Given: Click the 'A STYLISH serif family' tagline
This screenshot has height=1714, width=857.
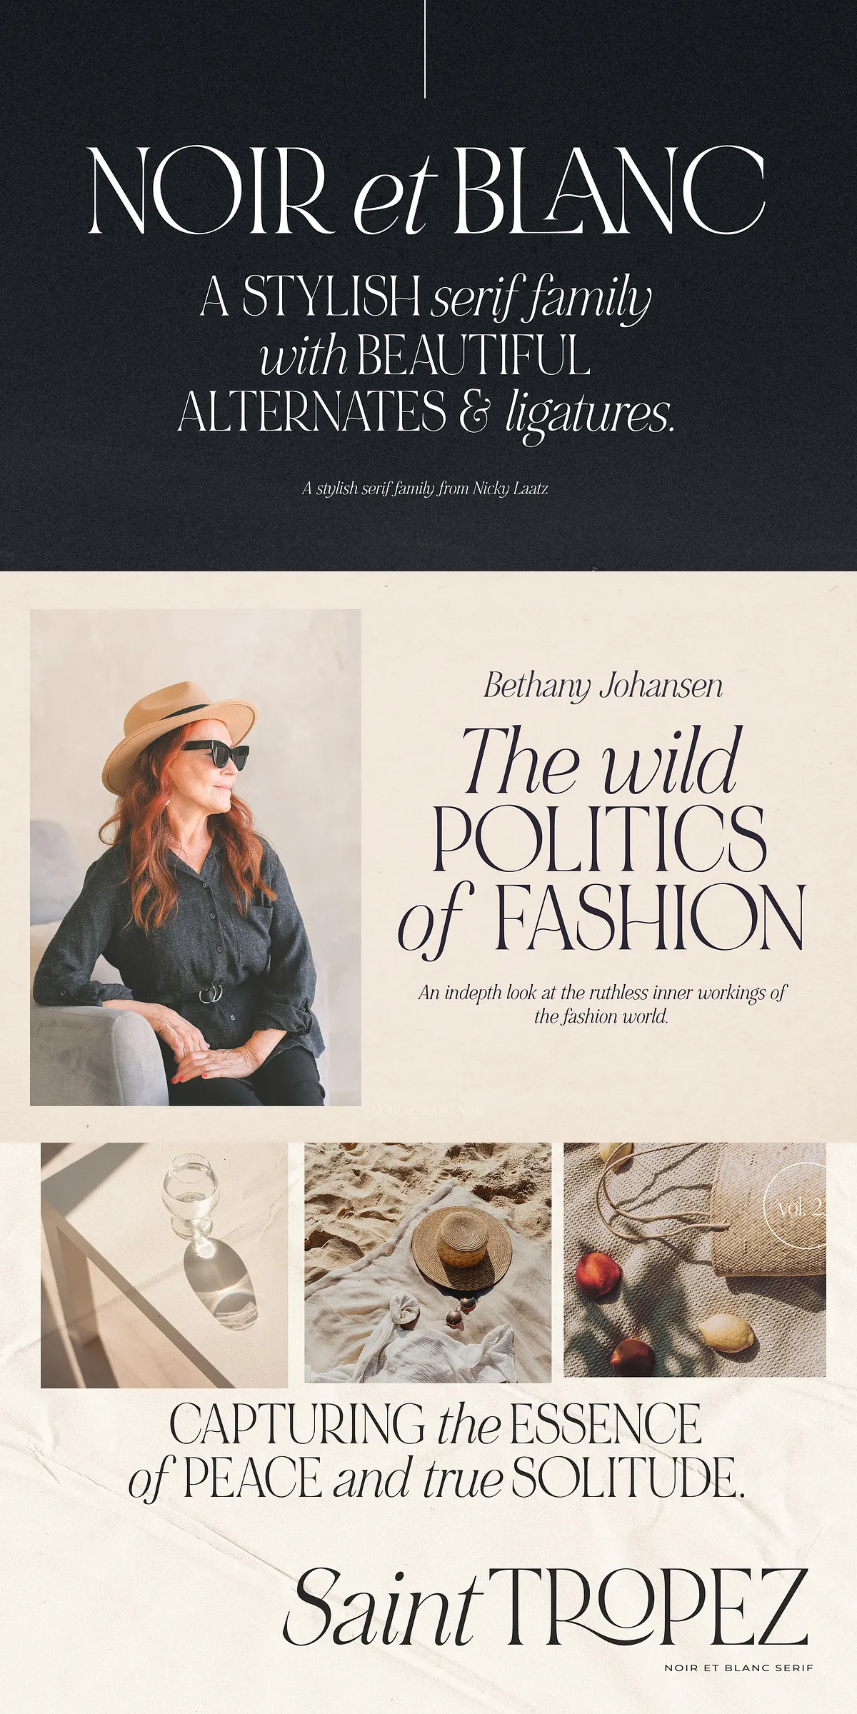Looking at the screenshot, I should (426, 296).
